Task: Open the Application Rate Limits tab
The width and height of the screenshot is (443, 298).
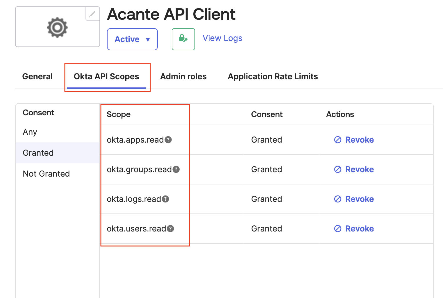Action: click(273, 76)
